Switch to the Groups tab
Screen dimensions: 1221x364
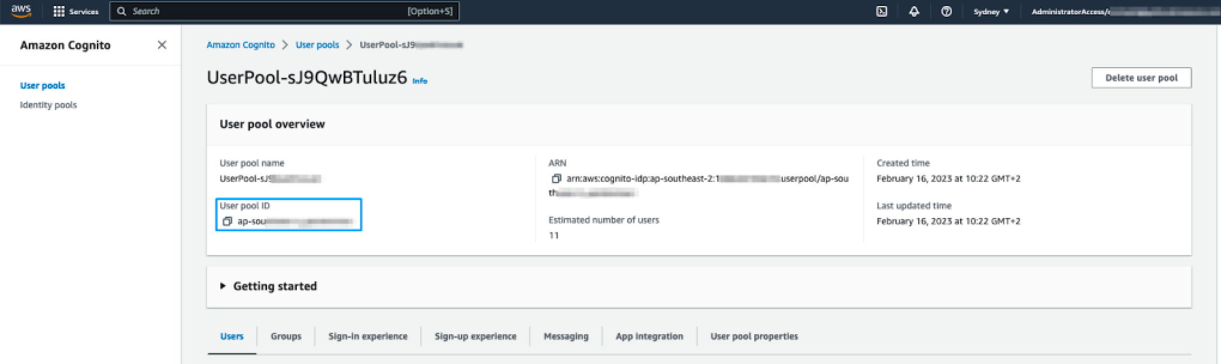pos(285,336)
